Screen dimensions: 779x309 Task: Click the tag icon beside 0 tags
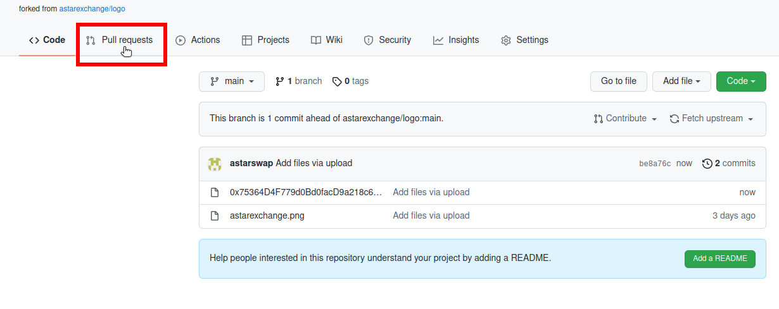337,82
